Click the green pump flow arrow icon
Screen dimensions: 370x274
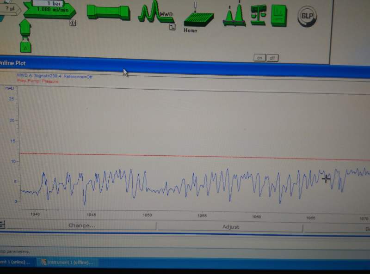click(x=49, y=10)
